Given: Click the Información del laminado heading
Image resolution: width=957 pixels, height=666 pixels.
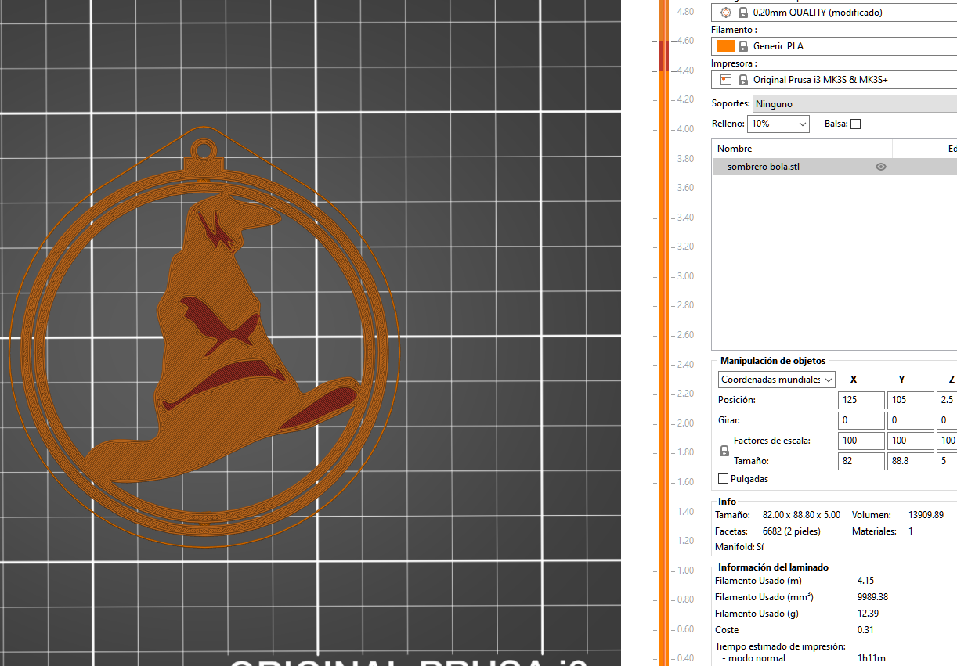Looking at the screenshot, I should [x=773, y=567].
